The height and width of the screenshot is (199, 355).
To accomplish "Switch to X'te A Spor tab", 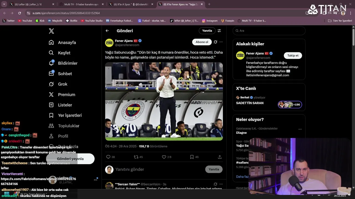I will [x=131, y=4].
